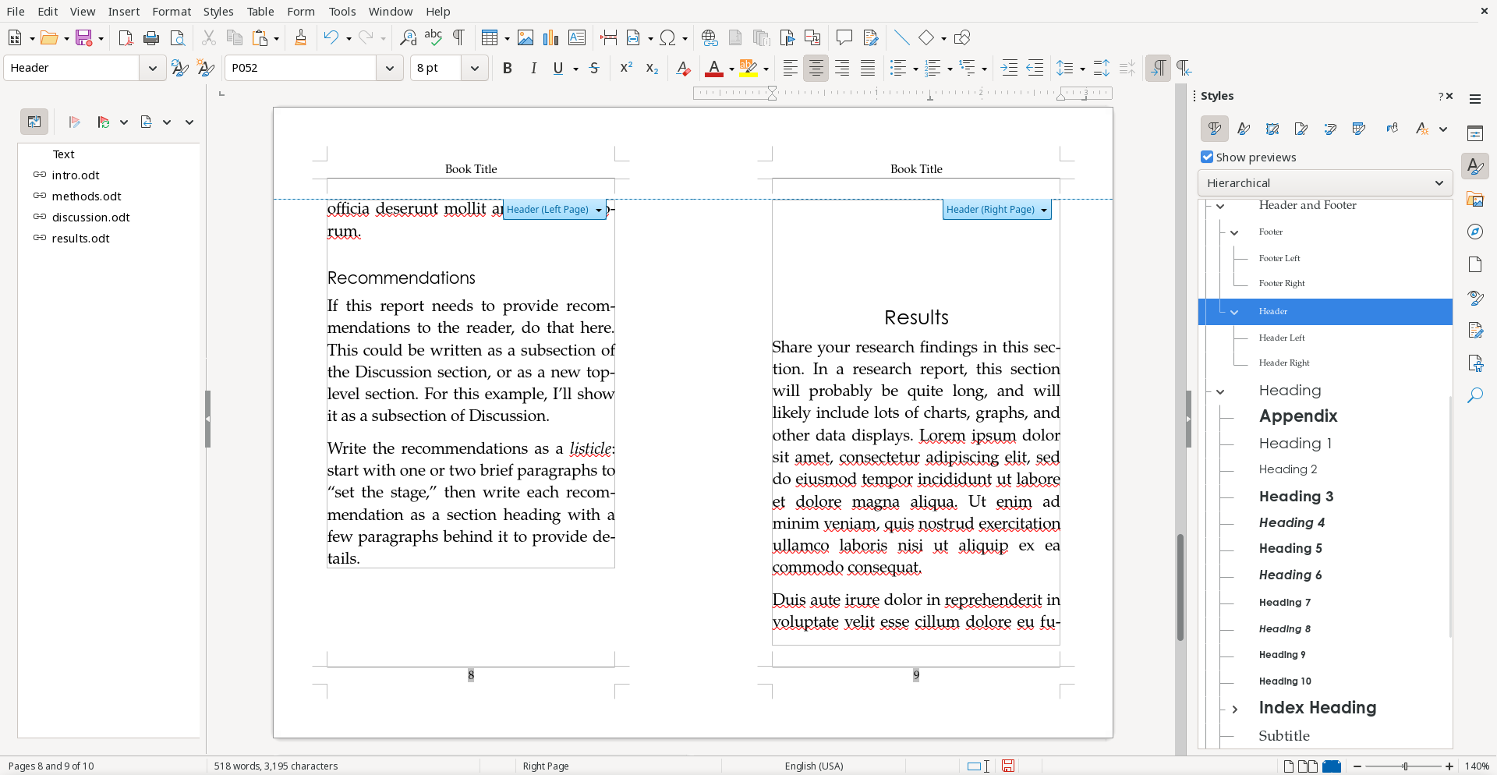Image resolution: width=1497 pixels, height=775 pixels.
Task: Apply Subscript formatting
Action: (652, 68)
